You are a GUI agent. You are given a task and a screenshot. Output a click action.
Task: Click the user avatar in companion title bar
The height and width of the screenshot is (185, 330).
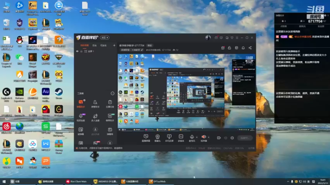point(208,37)
